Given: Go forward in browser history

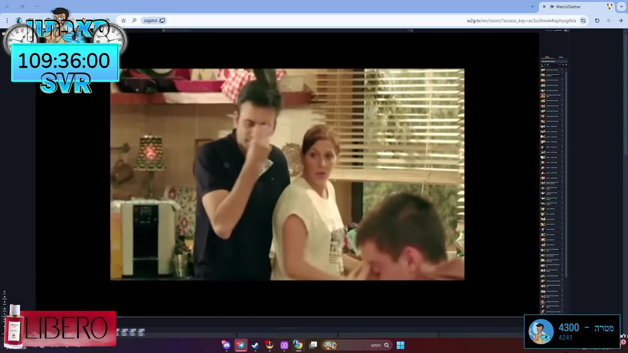Looking at the screenshot, I should click(621, 21).
